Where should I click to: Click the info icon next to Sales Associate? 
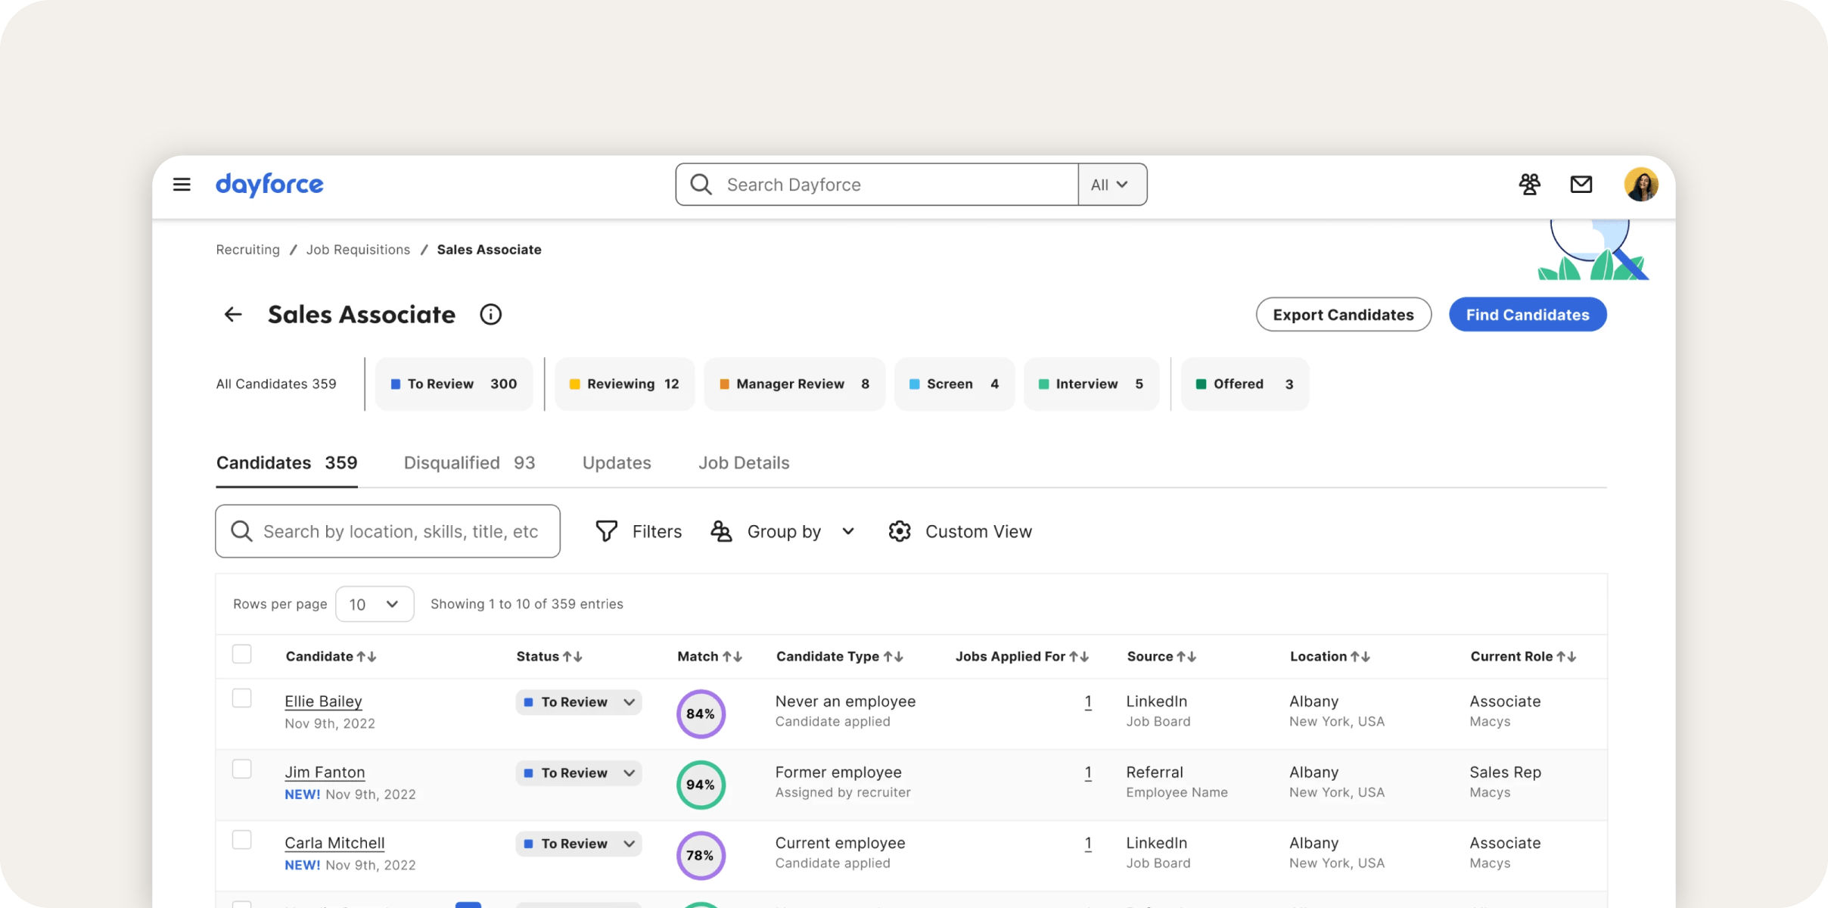(x=490, y=314)
